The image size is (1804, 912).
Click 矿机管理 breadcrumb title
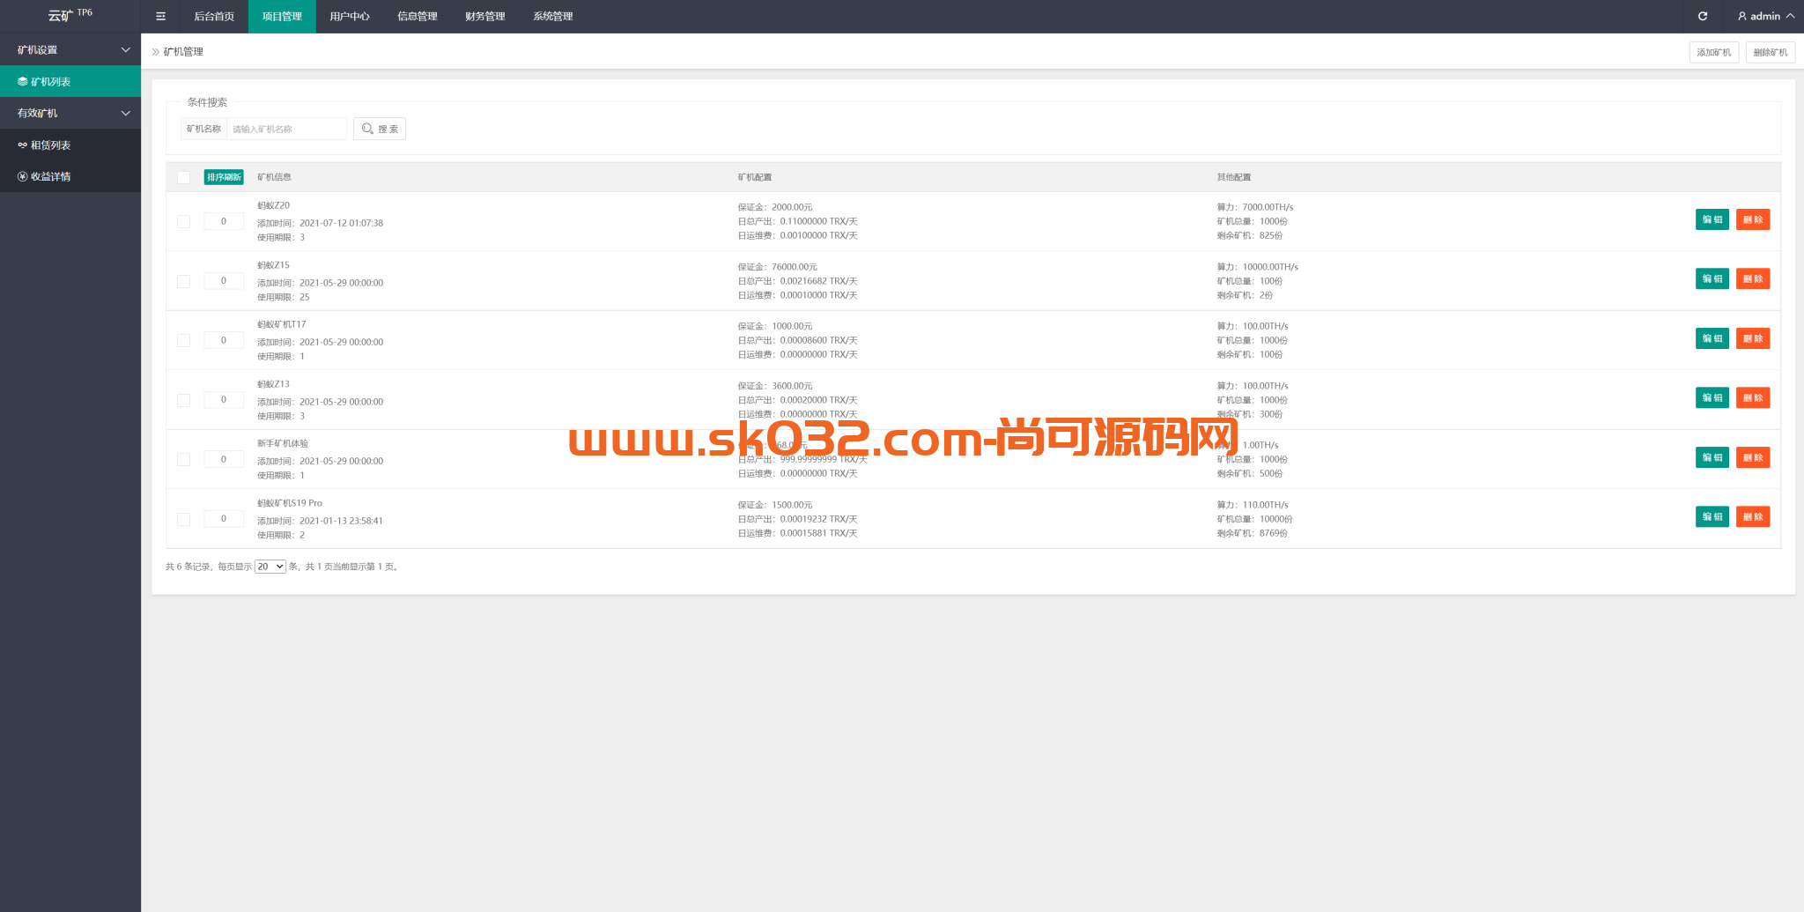[183, 52]
